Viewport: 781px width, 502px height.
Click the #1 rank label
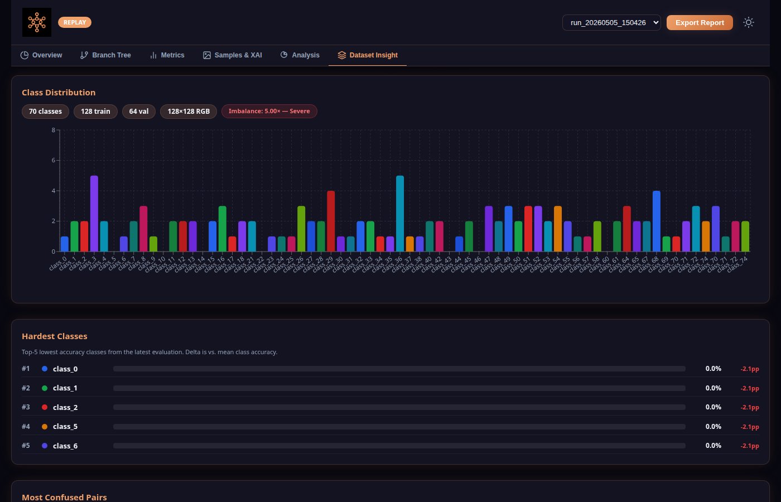pyautogui.click(x=26, y=369)
